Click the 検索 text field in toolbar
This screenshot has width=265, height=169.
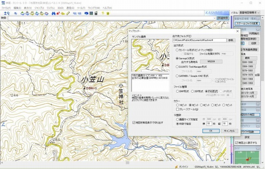tap(110, 18)
